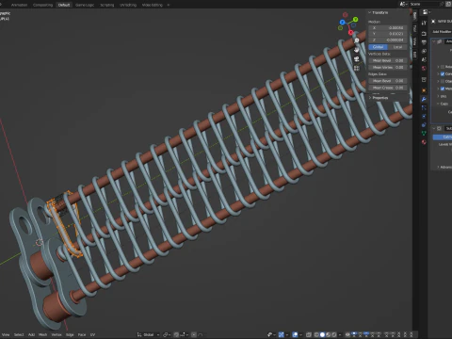This screenshot has width=452, height=339.
Task: Collapse the Transform panel in sidebar
Action: click(x=370, y=12)
